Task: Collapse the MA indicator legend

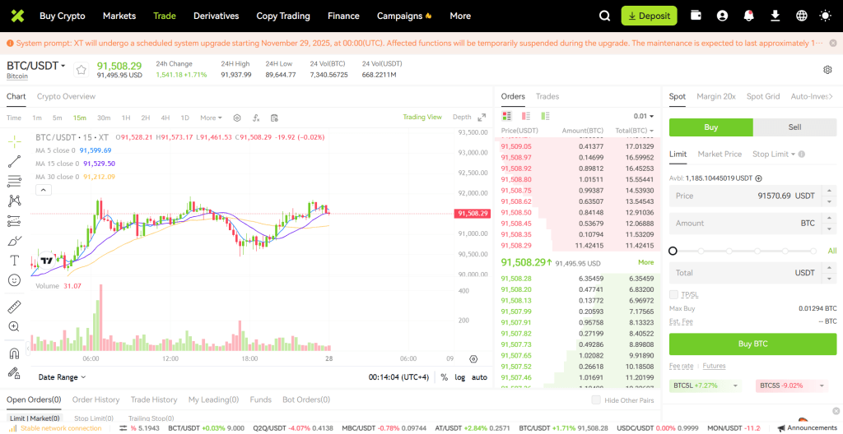Action: pyautogui.click(x=43, y=190)
